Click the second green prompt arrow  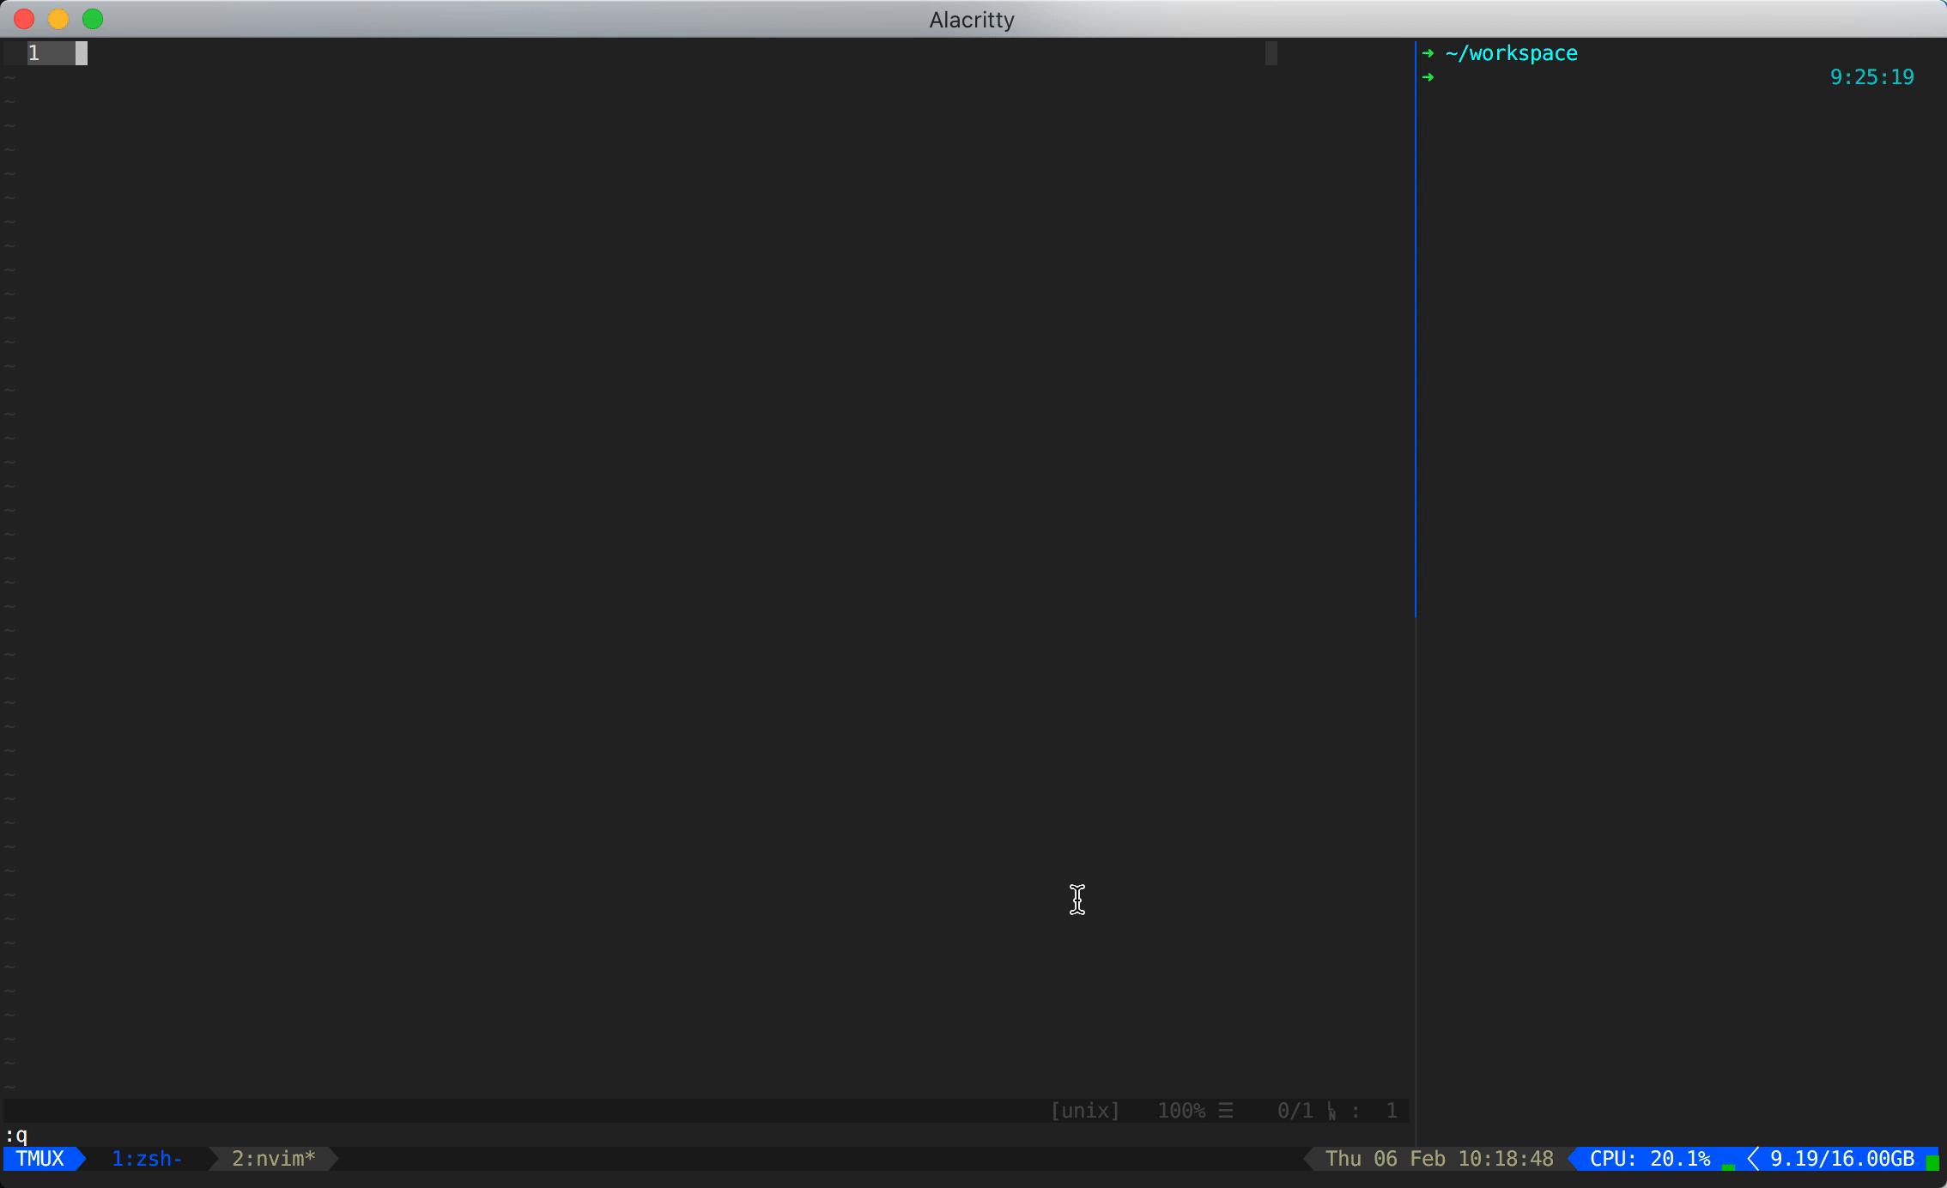[x=1428, y=77]
